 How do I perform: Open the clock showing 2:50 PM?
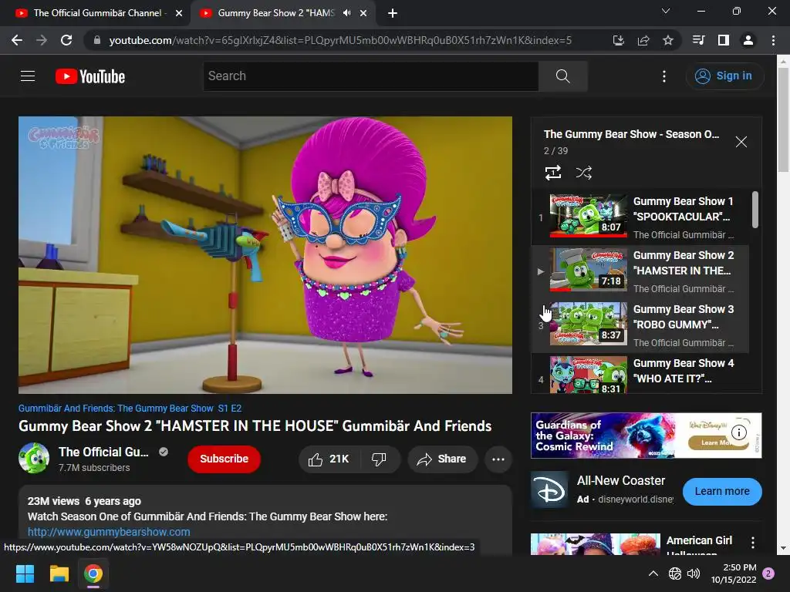(x=734, y=573)
